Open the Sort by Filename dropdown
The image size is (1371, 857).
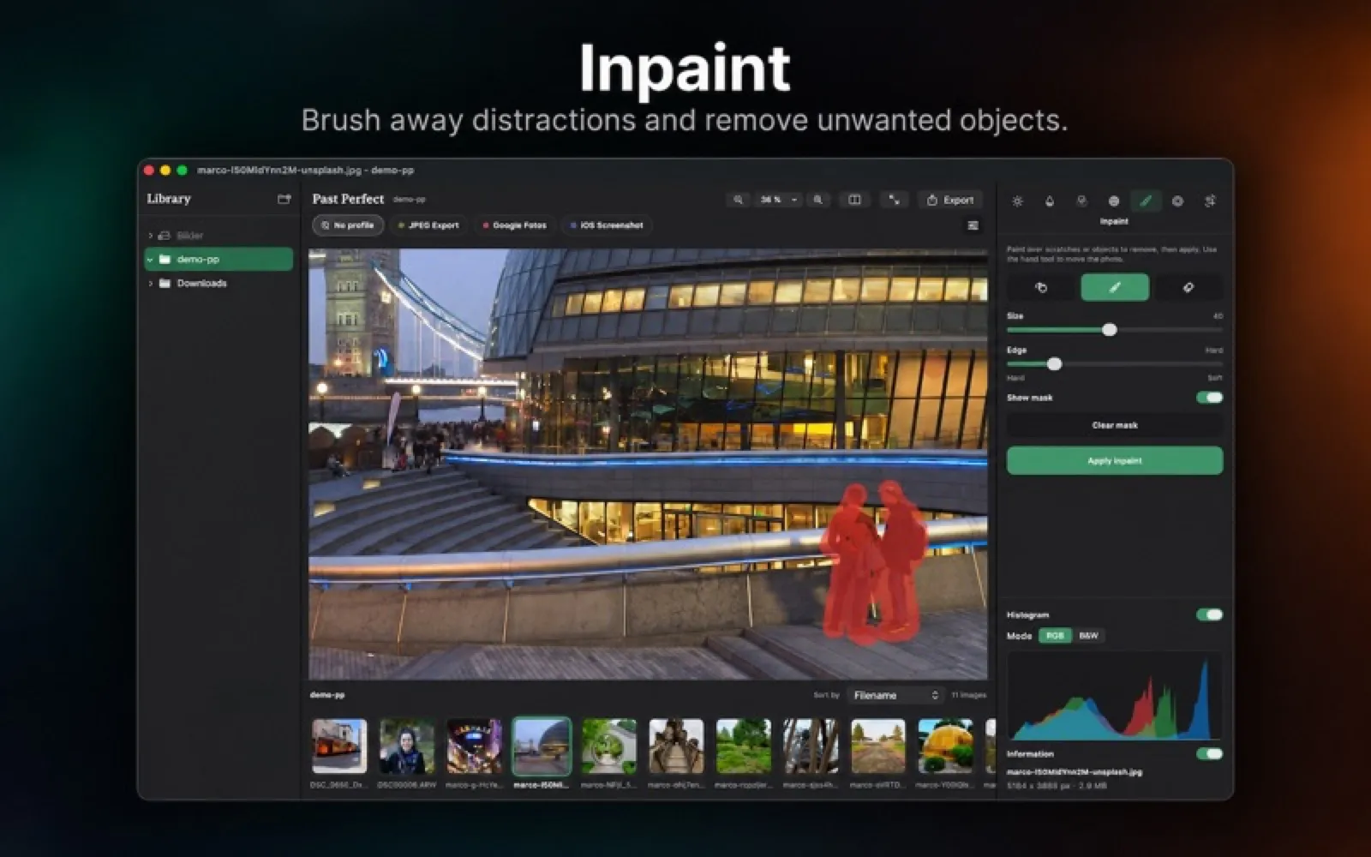895,695
